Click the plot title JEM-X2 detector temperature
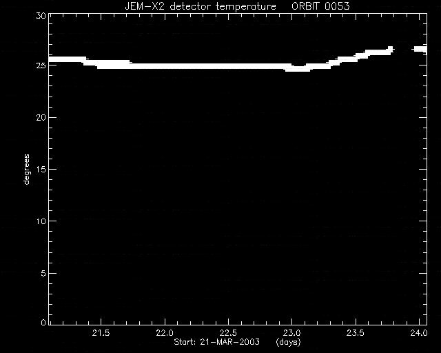This screenshot has height=353, width=441. point(201,6)
